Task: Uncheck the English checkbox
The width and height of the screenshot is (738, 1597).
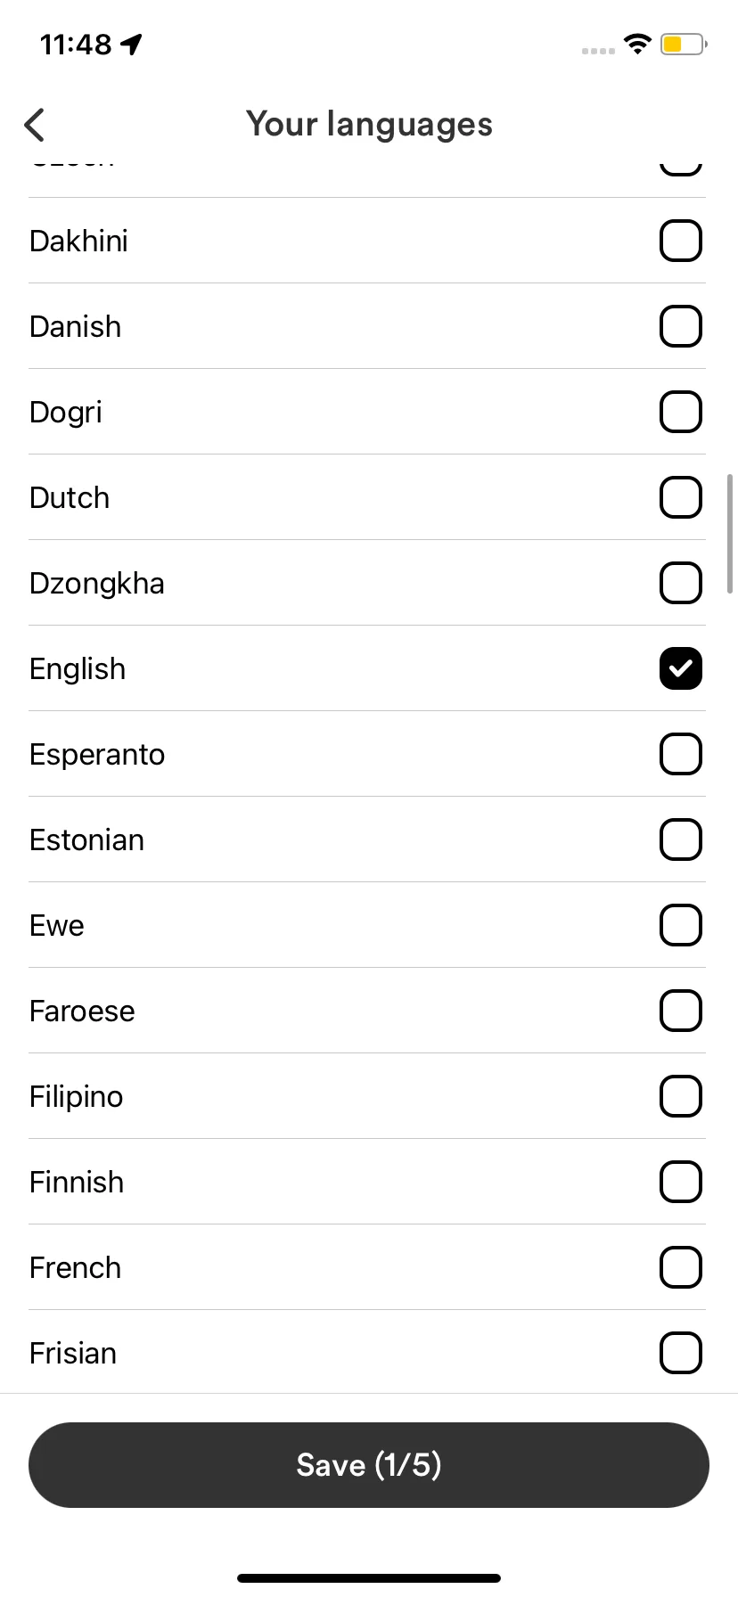Action: (681, 668)
